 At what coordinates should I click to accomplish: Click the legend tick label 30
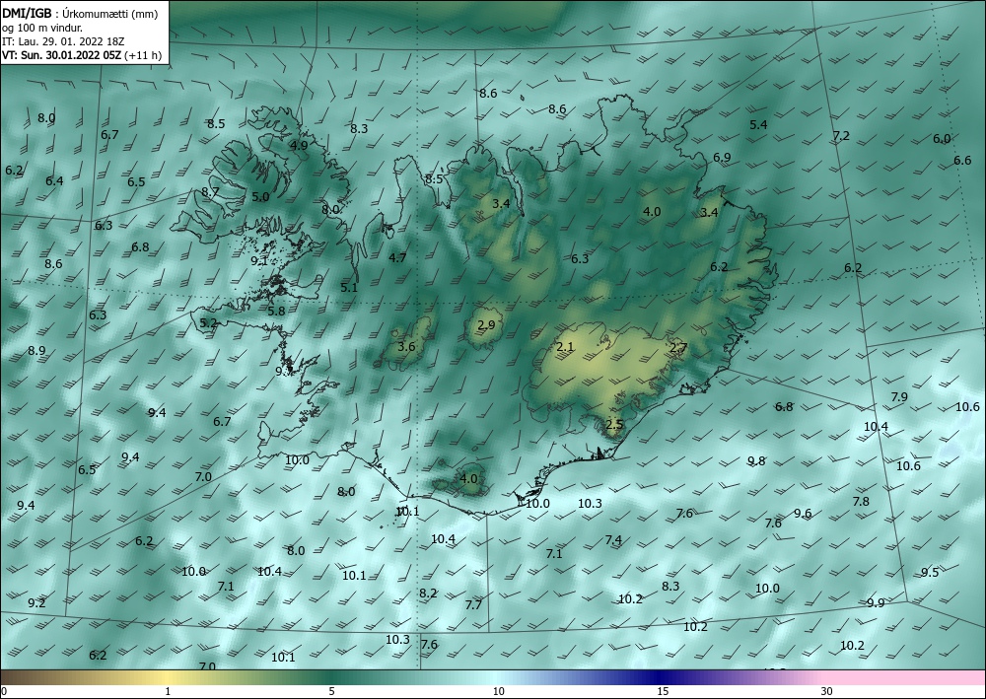point(826,692)
